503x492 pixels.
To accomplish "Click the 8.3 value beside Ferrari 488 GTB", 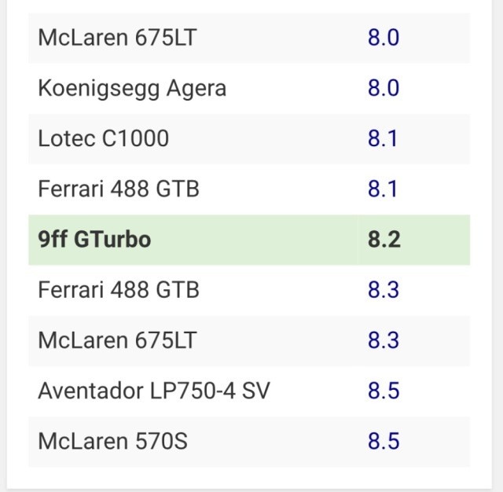I will coord(384,290).
